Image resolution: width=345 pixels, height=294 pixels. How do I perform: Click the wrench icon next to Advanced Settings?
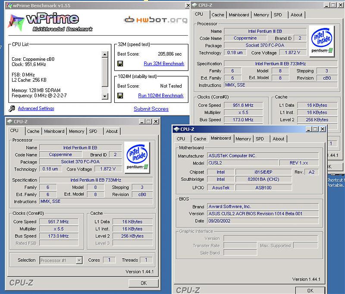click(x=12, y=108)
